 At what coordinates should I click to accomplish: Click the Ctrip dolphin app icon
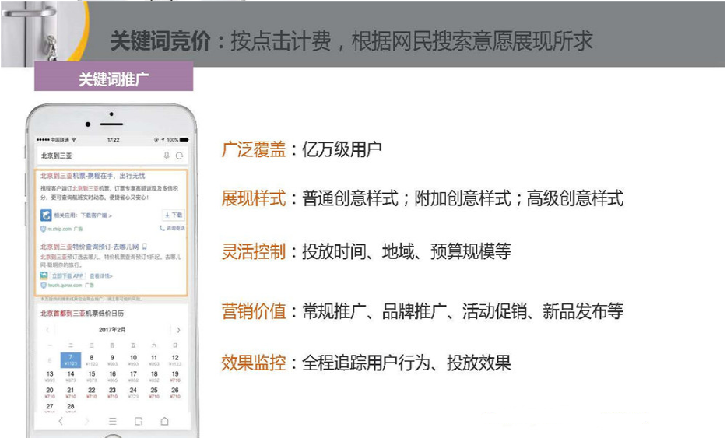click(47, 215)
